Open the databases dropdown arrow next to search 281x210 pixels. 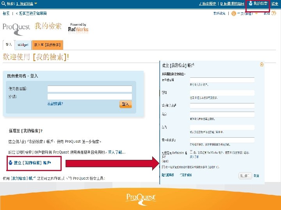click(x=36, y=3)
